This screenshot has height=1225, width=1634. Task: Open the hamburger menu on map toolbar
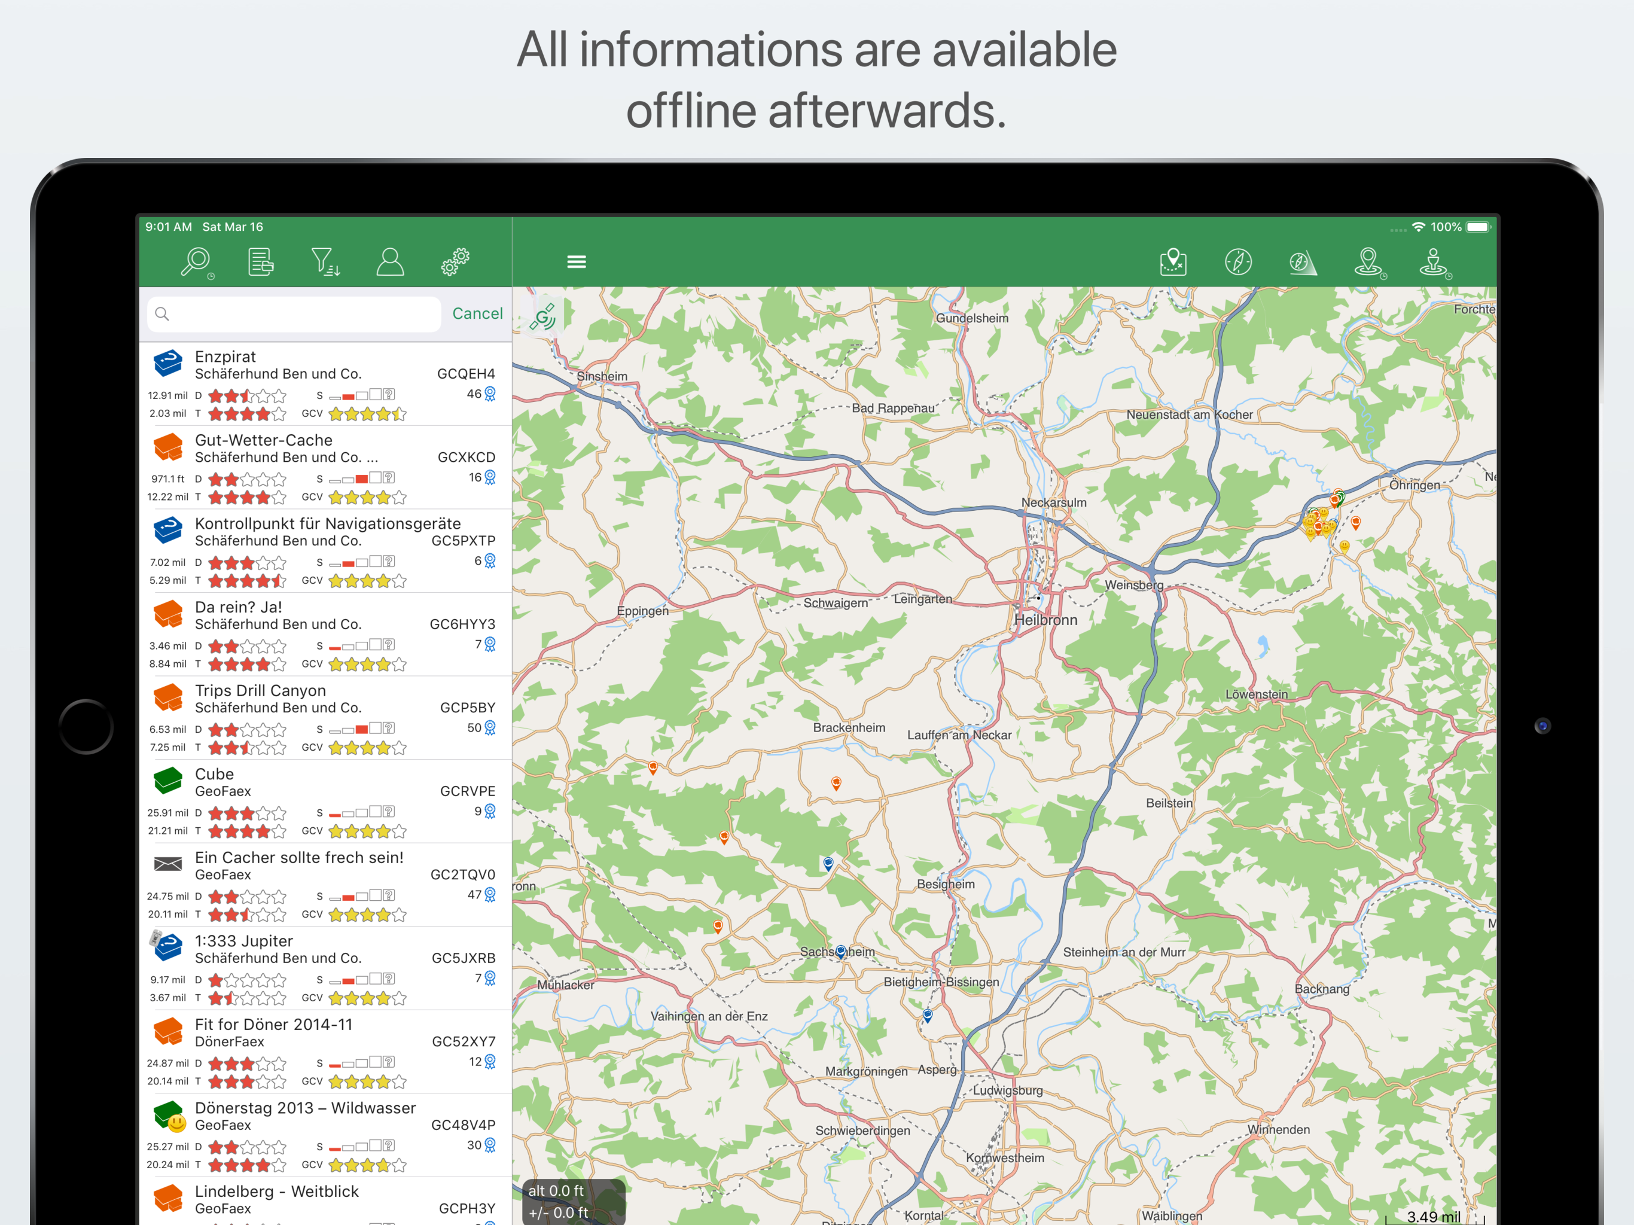(x=576, y=261)
